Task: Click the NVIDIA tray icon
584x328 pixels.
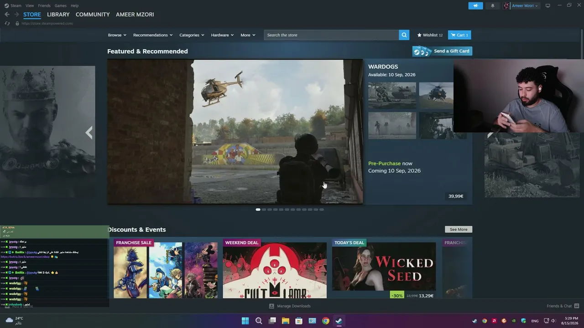Action: [514, 321]
